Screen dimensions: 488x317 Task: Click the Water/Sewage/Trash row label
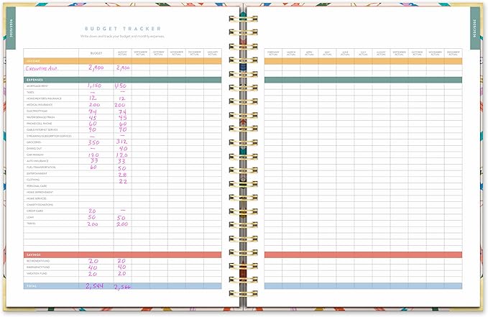(x=41, y=117)
